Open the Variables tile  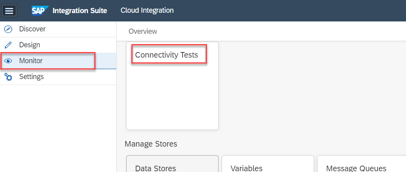tap(267, 165)
